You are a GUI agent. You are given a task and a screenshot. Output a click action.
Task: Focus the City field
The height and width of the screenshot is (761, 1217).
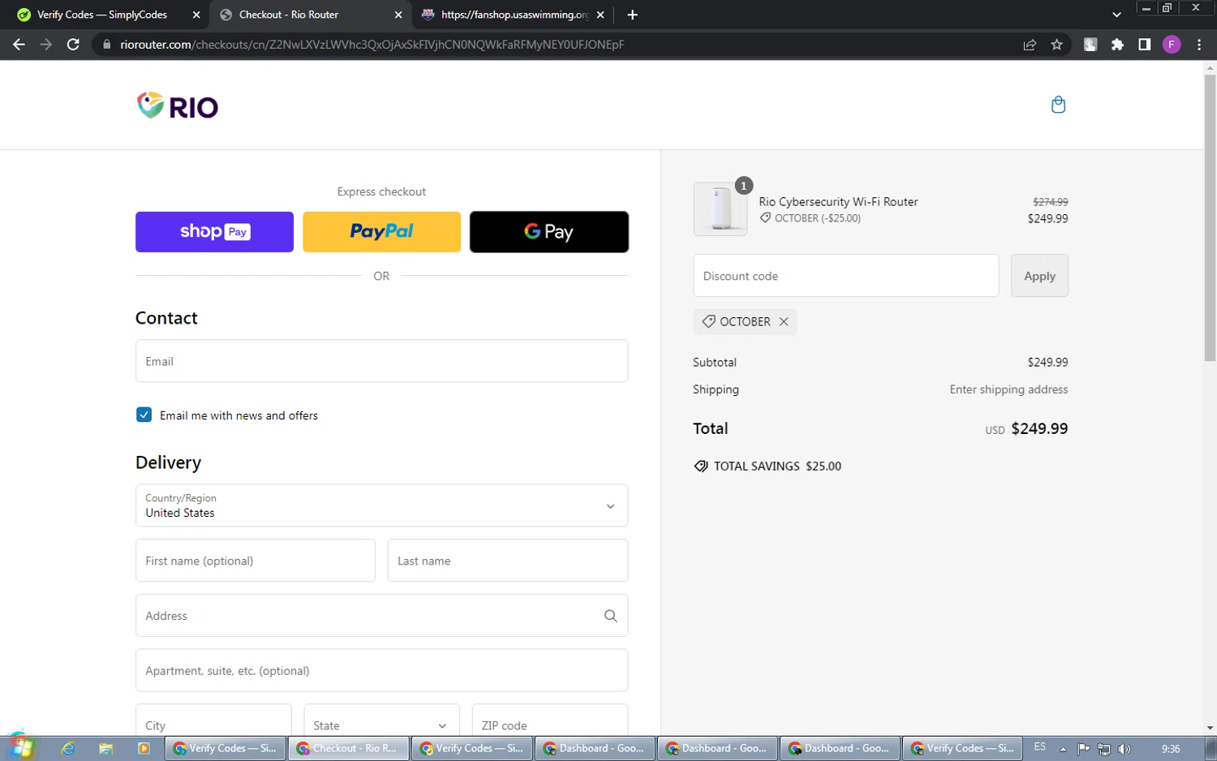(213, 721)
